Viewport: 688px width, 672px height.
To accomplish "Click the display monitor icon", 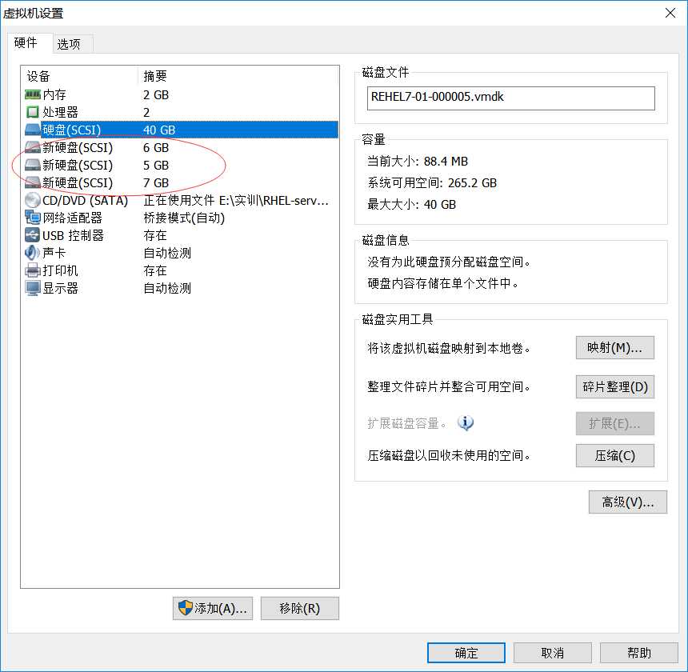I will (x=33, y=288).
